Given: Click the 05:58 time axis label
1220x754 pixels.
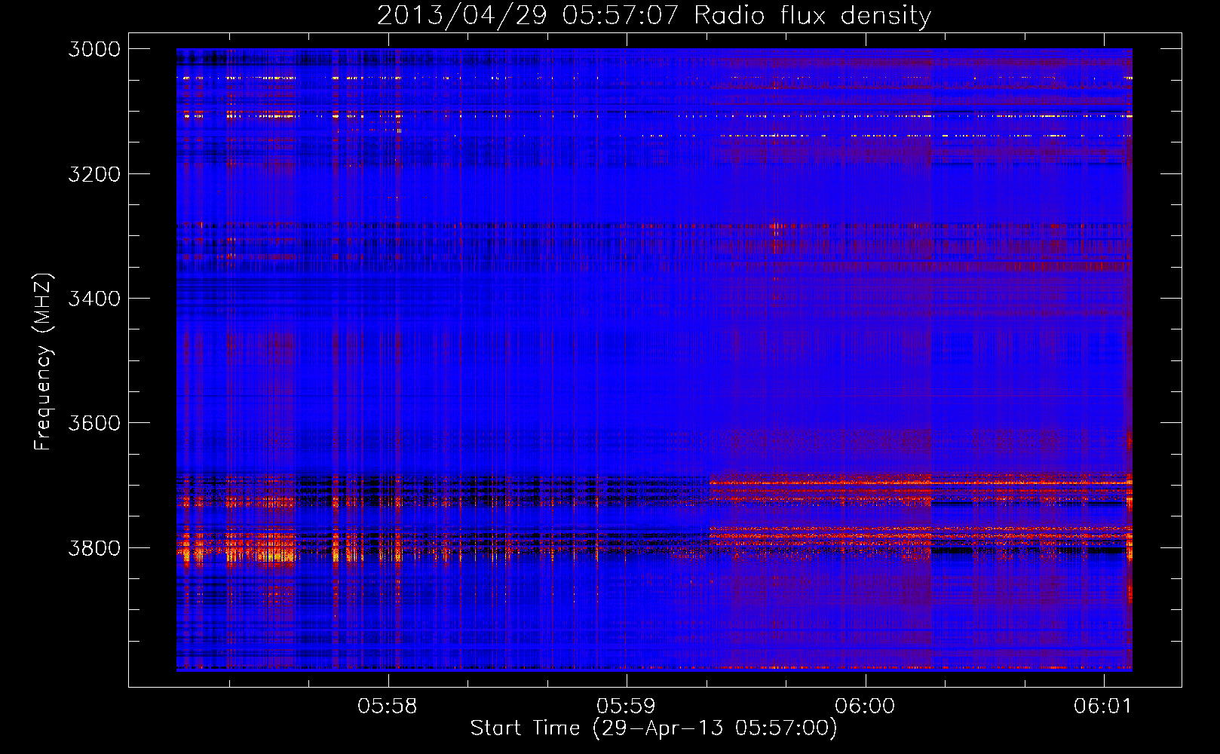Looking at the screenshot, I should click(388, 706).
